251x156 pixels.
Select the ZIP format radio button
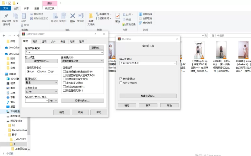click(49, 72)
